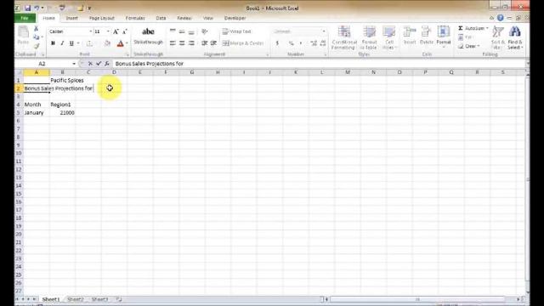This screenshot has height=306, width=544.
Task: Click the Accounting dollar format icon
Action: point(277,43)
